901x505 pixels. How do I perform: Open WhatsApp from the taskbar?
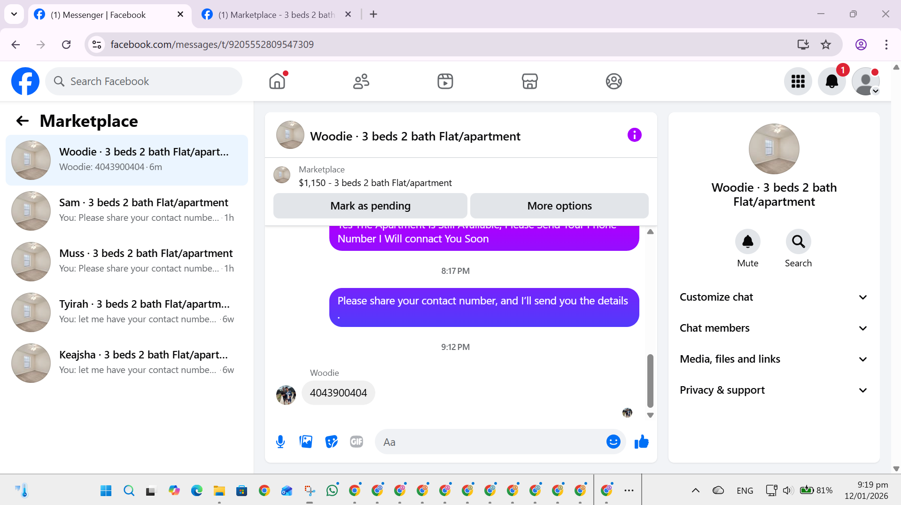[x=332, y=490]
